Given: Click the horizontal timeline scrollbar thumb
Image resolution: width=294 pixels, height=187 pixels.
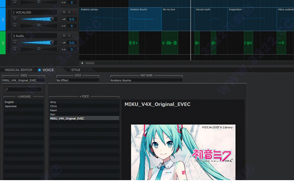Looking at the screenshot, I should (x=90, y=63).
